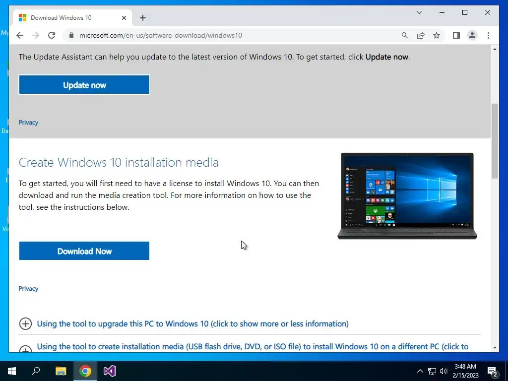Viewport: 508px width, 381px height.
Task: Go back to the previous page
Action: (20, 35)
